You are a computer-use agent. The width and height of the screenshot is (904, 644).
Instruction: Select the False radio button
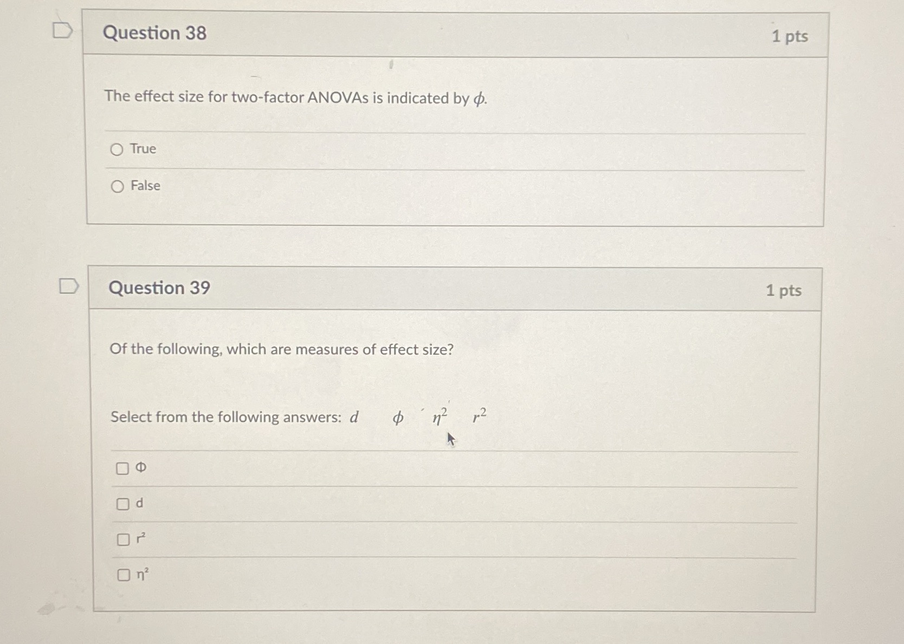click(117, 185)
